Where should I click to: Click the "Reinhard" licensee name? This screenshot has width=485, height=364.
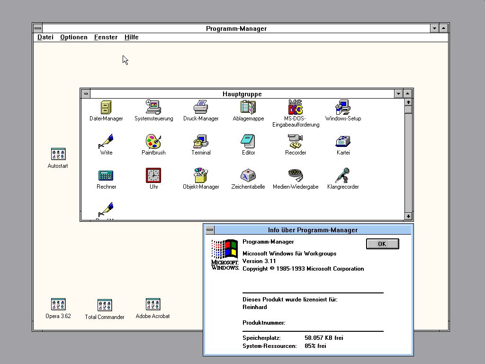254,307
